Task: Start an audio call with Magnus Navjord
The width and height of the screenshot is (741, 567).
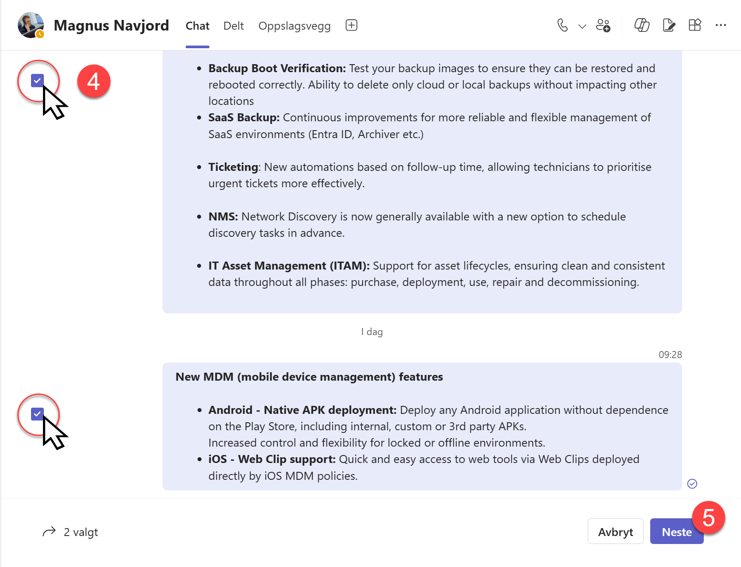Action: click(x=563, y=26)
